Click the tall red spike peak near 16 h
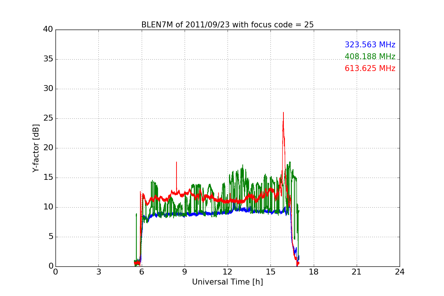This screenshot has width=444, height=296. 283,113
